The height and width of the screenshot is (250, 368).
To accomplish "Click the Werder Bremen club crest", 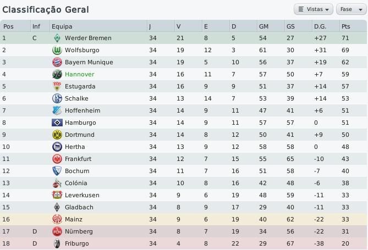I will click(x=57, y=38).
